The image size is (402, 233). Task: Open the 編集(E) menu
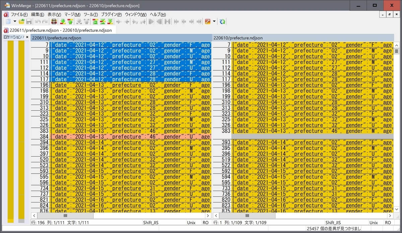pyautogui.click(x=38, y=14)
